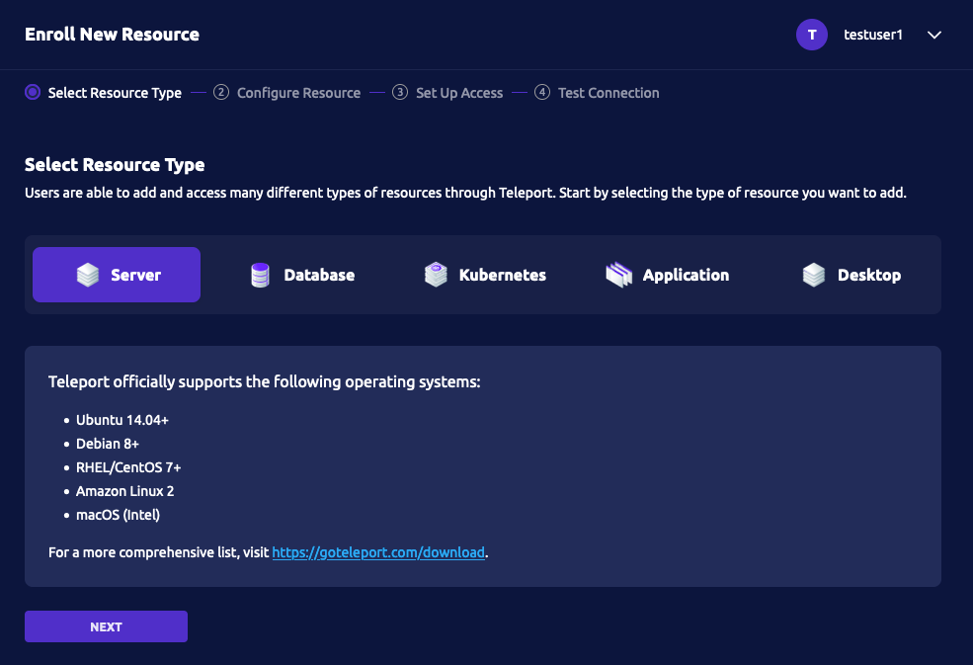This screenshot has width=973, height=665.
Task: Click the NEXT button
Action: (106, 626)
